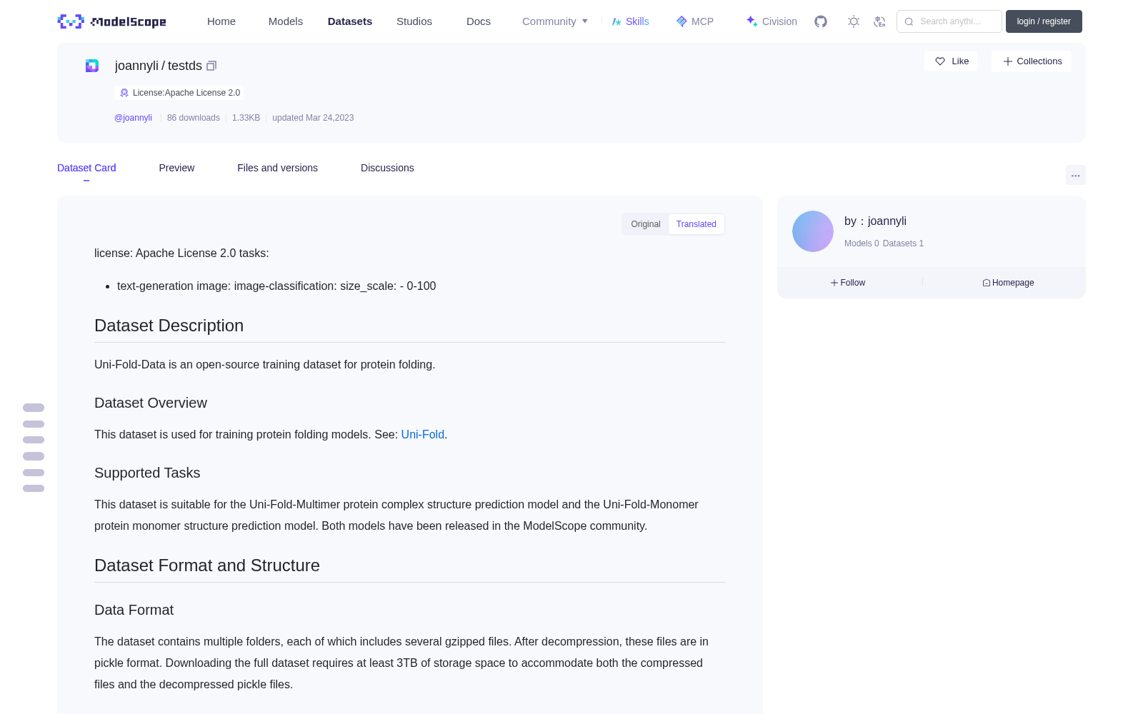Click the language switch icon
The height and width of the screenshot is (714, 1143).
[x=879, y=21]
